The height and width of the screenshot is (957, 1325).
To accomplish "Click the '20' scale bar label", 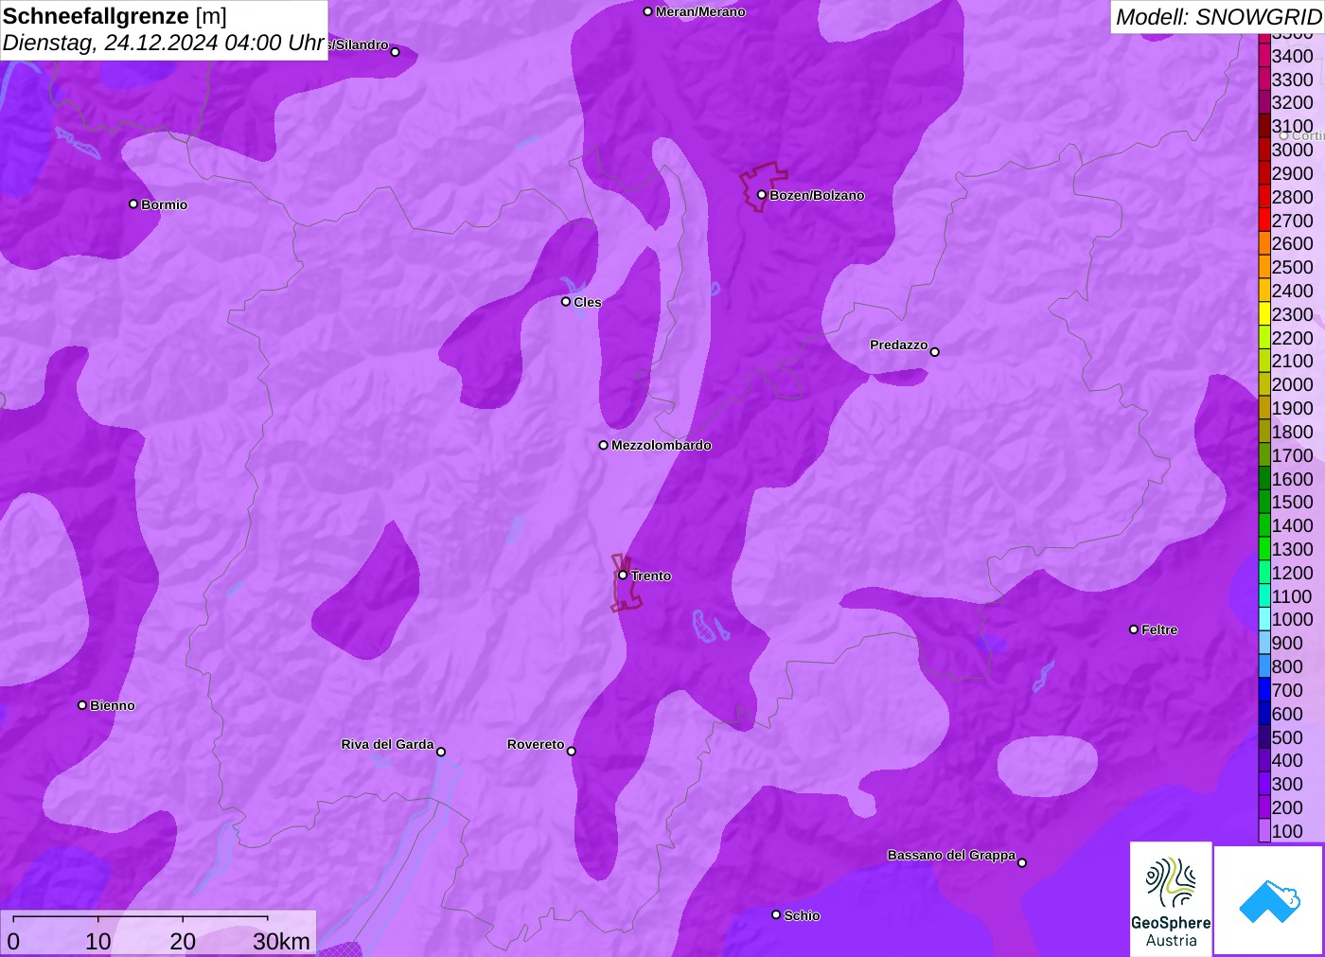I will click(x=183, y=942).
